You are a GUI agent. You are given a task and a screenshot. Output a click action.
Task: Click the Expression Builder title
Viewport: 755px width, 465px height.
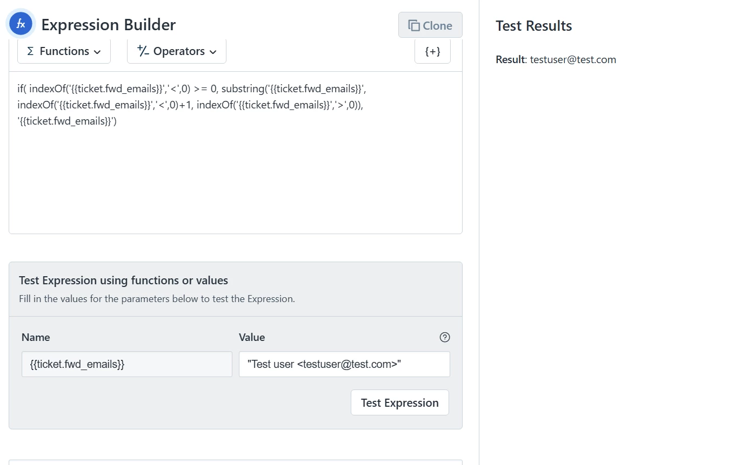(109, 25)
